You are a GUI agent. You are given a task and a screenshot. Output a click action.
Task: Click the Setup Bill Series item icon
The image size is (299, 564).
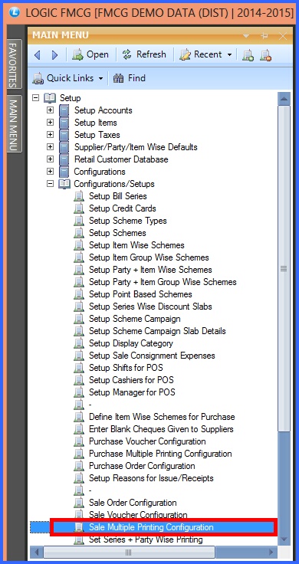[x=79, y=196]
